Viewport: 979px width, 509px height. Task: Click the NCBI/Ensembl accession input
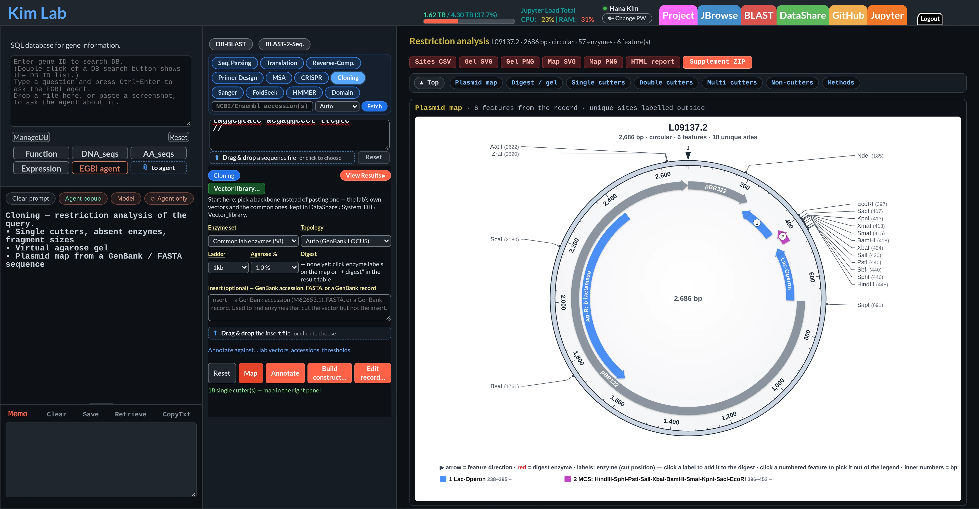(x=262, y=106)
